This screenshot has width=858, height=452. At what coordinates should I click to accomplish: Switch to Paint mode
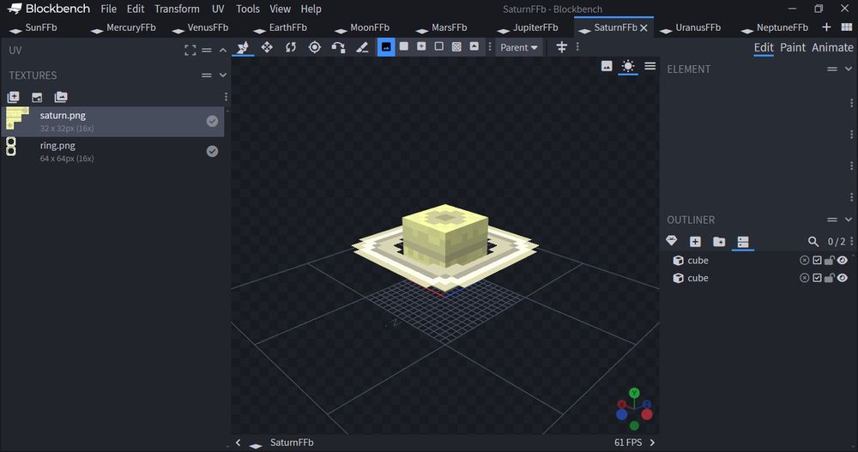[x=793, y=47]
